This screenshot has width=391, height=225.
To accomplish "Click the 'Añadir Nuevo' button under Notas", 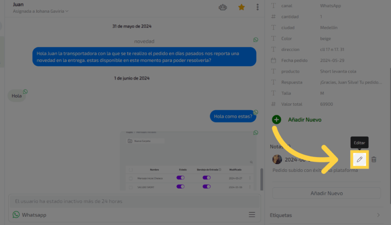I will [x=326, y=193].
